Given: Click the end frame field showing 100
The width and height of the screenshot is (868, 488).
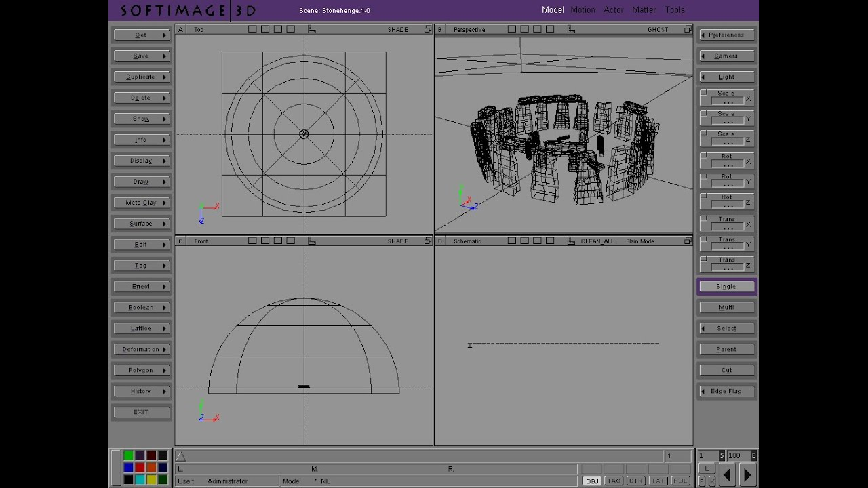Looking at the screenshot, I should (739, 455).
